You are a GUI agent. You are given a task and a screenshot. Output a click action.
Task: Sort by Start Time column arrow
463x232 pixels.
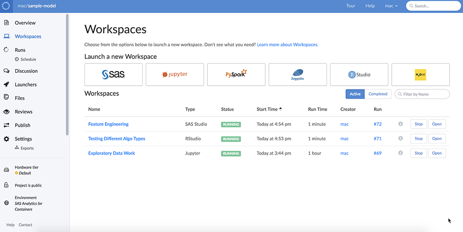[x=281, y=109]
